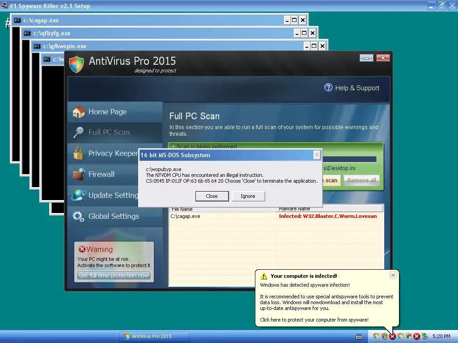Viewport: 458px width, 343px height.
Task: Click the Firewall brick wall icon
Action: click(79, 174)
